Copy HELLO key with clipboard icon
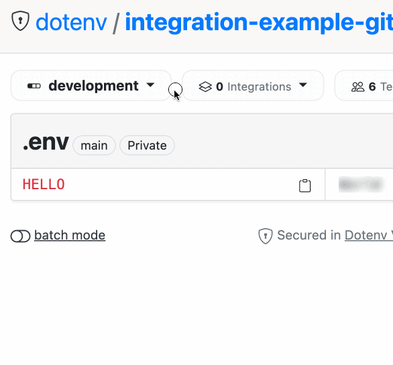Screen dimensions: 393x365 304,186
